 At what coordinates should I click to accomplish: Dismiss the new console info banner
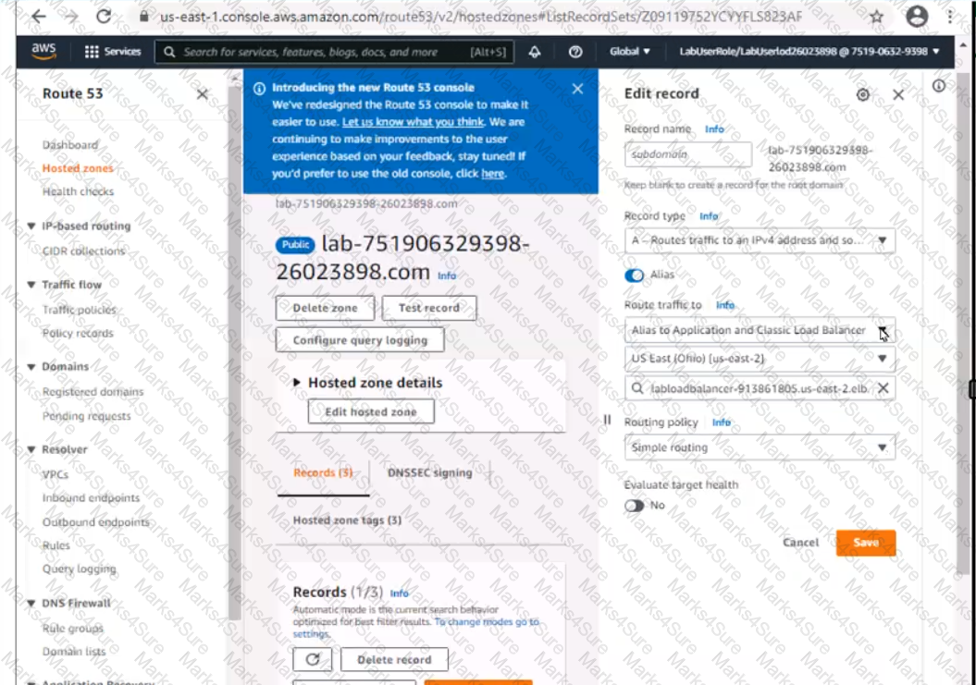point(577,89)
